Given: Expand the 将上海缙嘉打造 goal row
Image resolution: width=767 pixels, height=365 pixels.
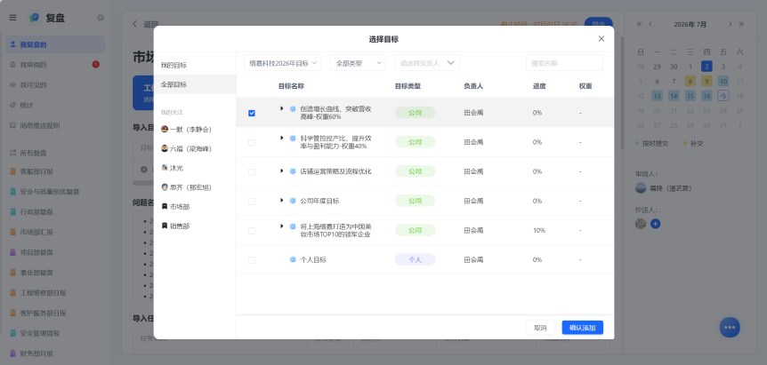Looking at the screenshot, I should 282,226.
